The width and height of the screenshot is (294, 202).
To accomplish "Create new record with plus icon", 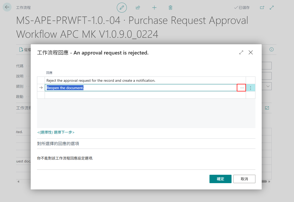I will (154, 8).
